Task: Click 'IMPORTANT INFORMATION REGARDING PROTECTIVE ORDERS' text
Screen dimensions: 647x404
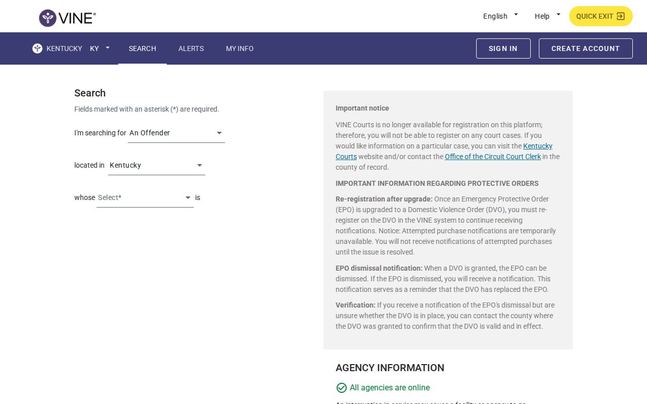Action: [437, 183]
